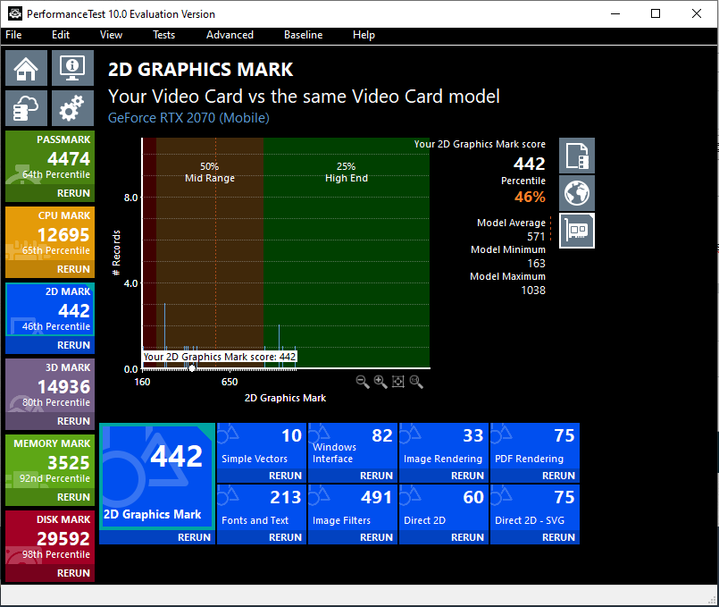Rerun the Direct 2D test

tap(467, 537)
